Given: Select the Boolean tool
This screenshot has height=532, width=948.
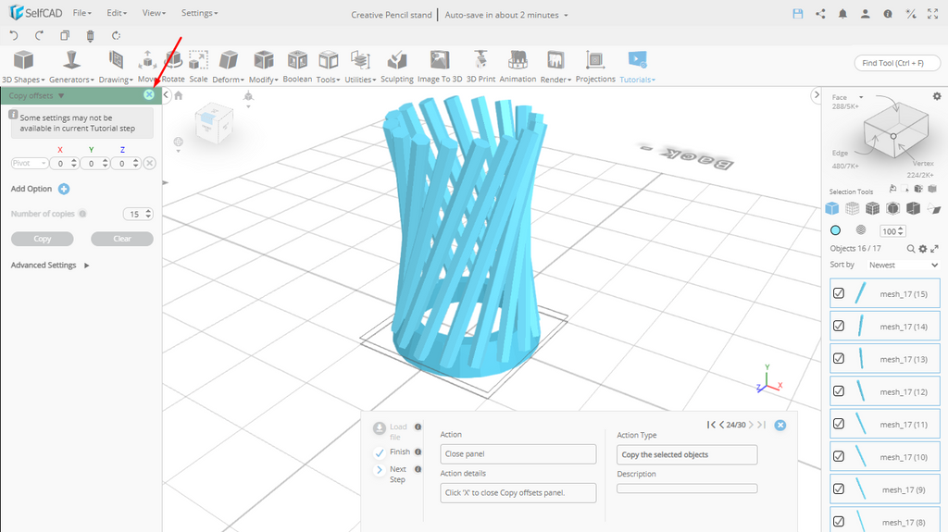Looking at the screenshot, I should (297, 67).
